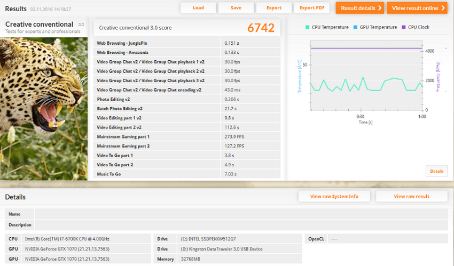
Task: Click the second NVIDIA GeForce GTX 1070 entry
Action: 67,259
